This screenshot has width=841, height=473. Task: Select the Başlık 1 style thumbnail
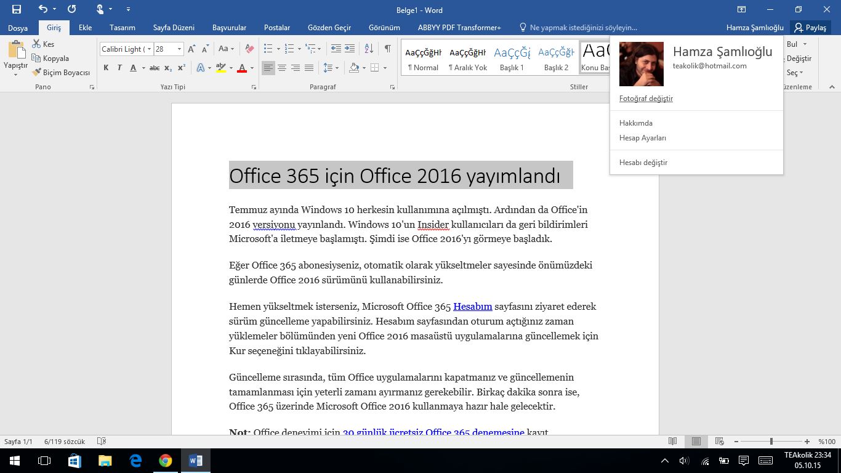(x=512, y=57)
